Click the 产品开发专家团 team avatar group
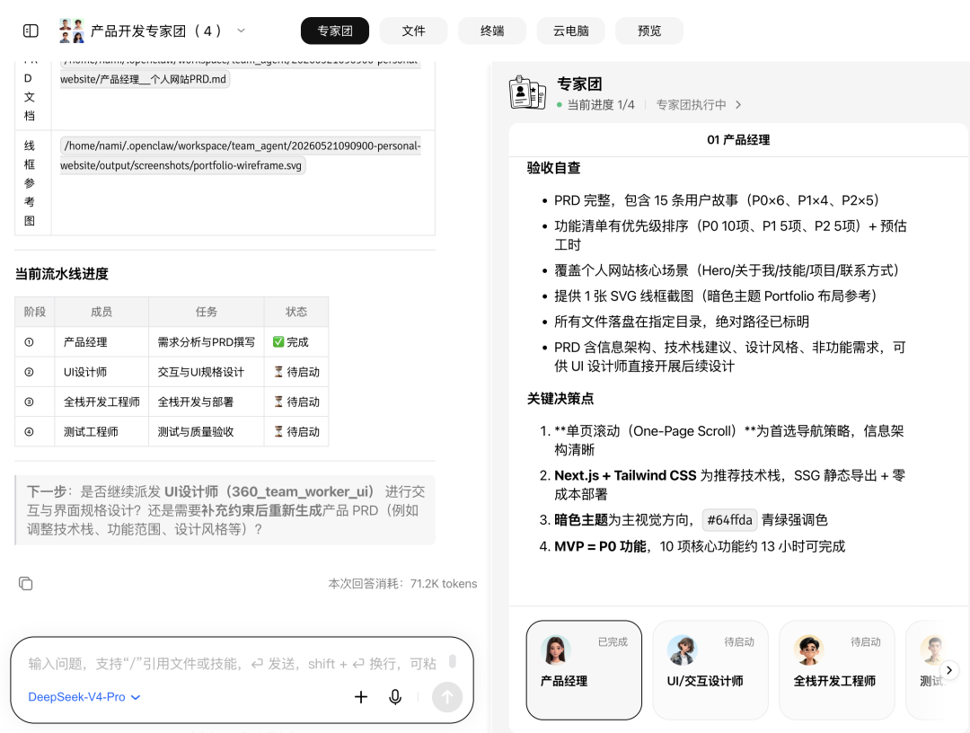Screen dimensions: 970x733 (x=71, y=31)
